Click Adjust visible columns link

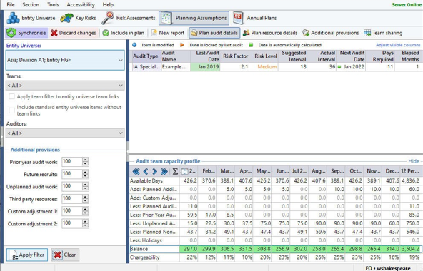point(398,45)
